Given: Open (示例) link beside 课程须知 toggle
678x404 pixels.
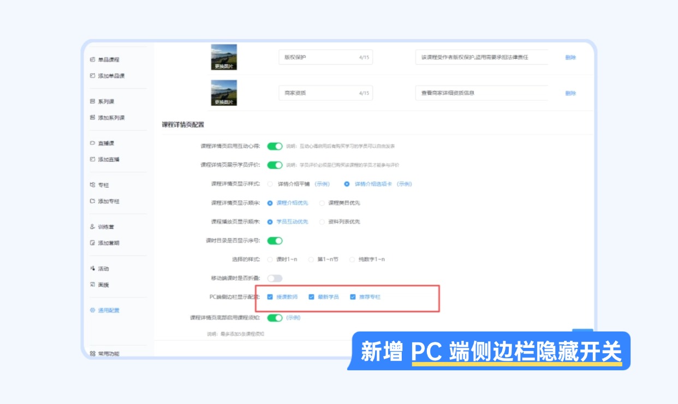Looking at the screenshot, I should pos(293,318).
